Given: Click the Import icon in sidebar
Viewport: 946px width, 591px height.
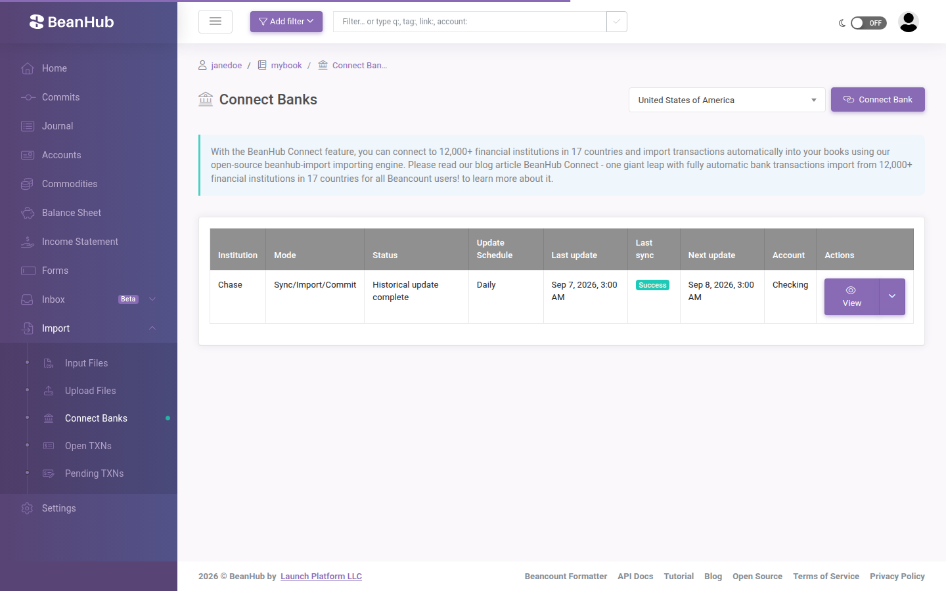Looking at the screenshot, I should 28,328.
